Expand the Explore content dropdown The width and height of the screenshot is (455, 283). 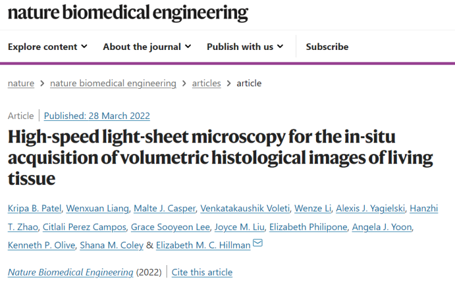[x=48, y=47]
